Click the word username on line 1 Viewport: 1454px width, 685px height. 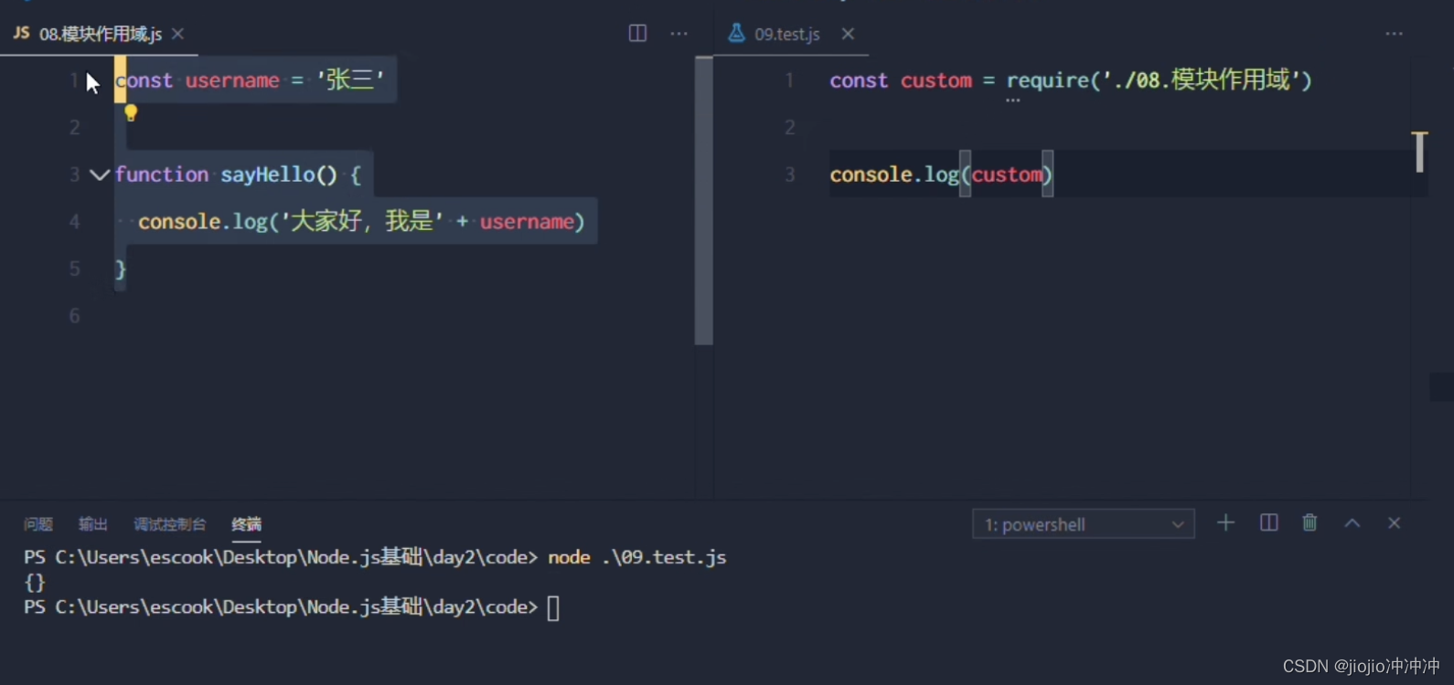pos(232,80)
